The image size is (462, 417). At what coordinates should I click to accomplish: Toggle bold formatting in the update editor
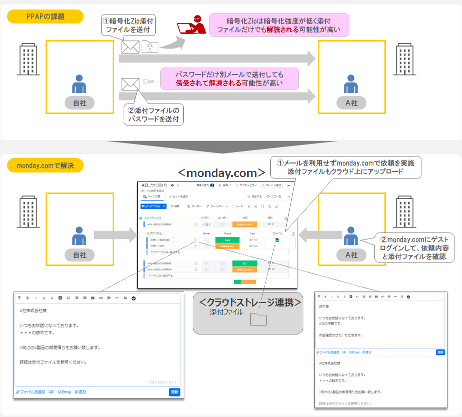(29, 298)
